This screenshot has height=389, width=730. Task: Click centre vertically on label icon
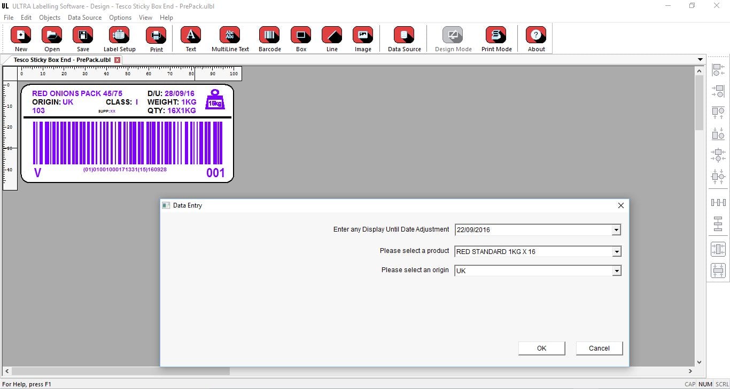pyautogui.click(x=718, y=270)
